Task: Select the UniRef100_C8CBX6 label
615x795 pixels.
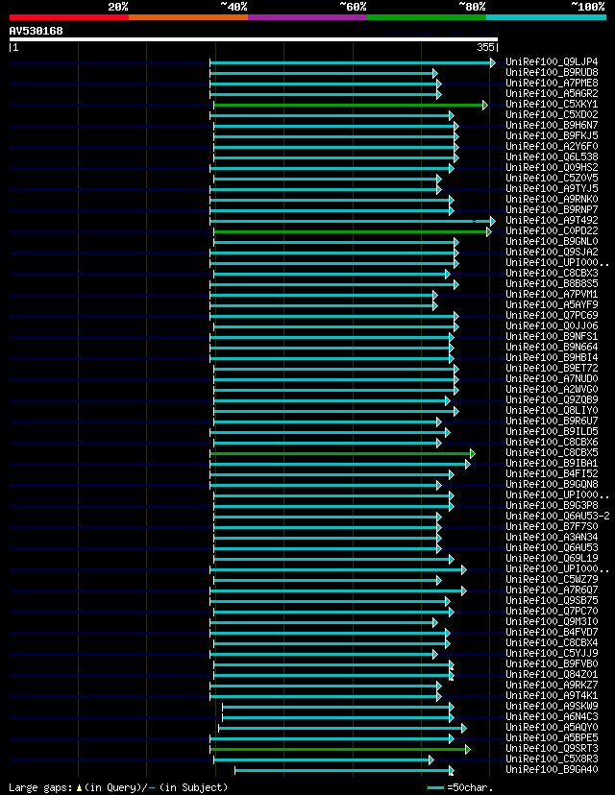Action: click(552, 442)
